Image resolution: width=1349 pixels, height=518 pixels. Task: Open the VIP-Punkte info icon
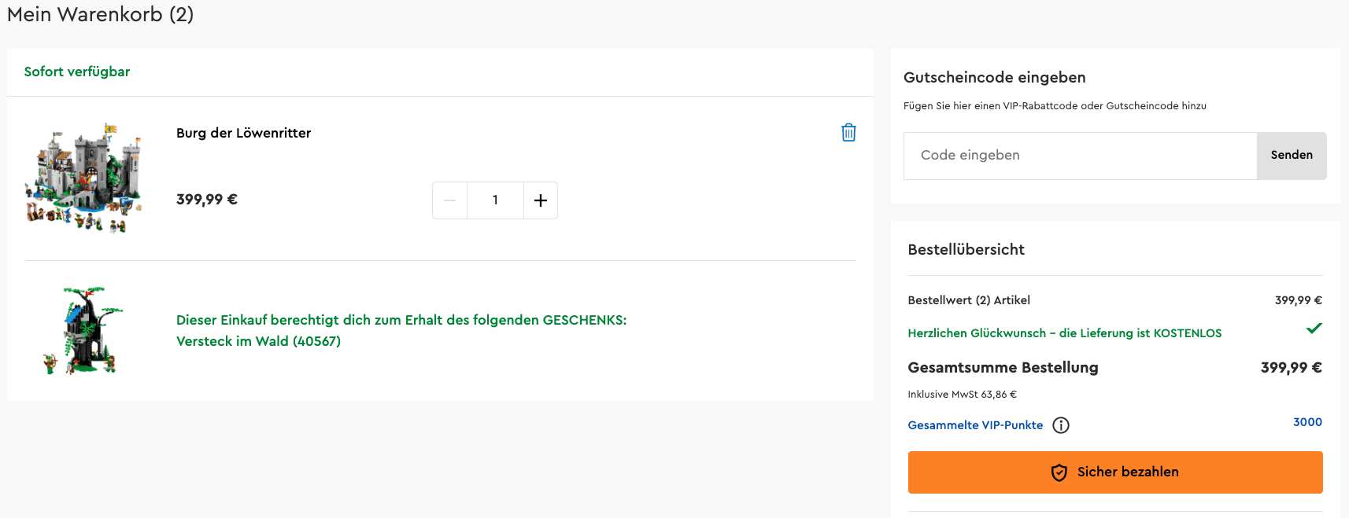coord(1061,425)
